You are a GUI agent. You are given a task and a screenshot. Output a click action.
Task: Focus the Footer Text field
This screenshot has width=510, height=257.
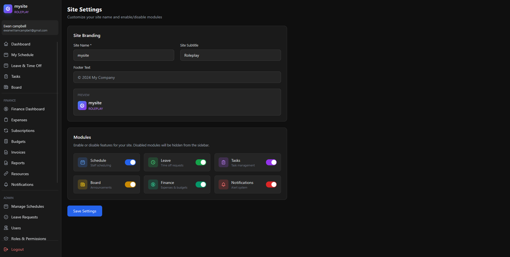click(x=177, y=77)
